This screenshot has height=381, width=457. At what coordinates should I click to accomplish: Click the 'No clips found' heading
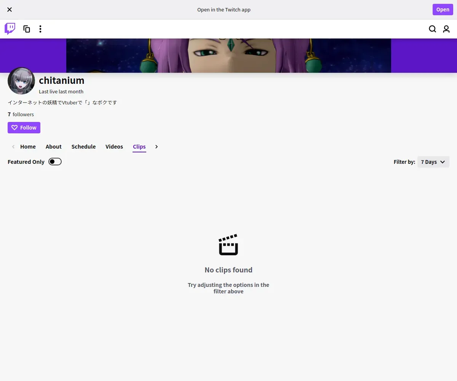coord(228,270)
